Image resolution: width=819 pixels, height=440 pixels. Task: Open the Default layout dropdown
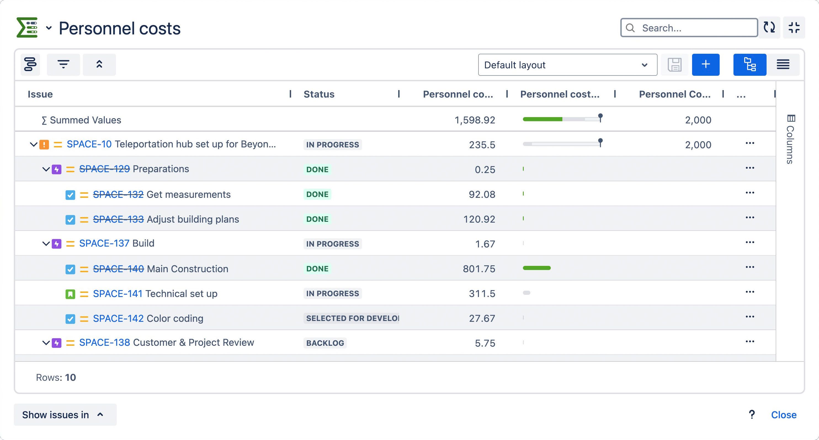pos(568,65)
